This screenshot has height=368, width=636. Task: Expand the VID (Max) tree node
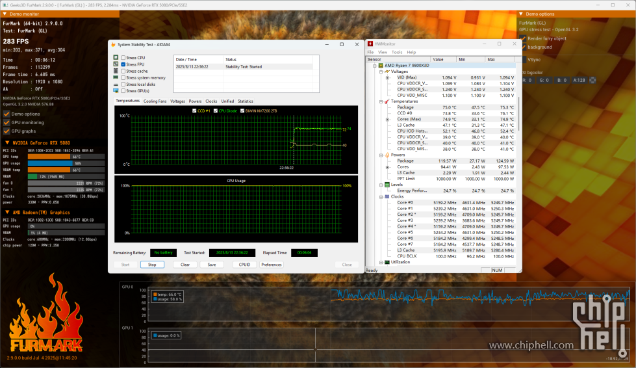click(387, 77)
